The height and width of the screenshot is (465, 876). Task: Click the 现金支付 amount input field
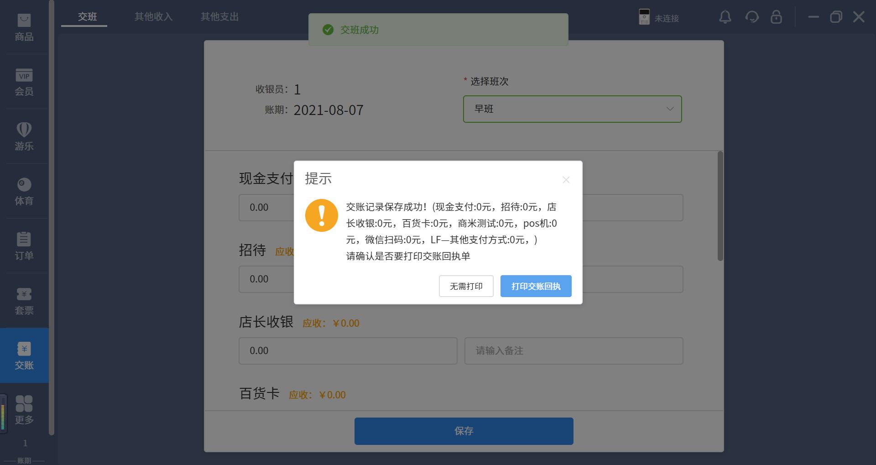click(266, 208)
